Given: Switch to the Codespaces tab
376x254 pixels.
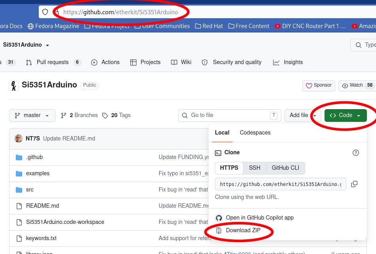Looking at the screenshot, I should pos(255,133).
